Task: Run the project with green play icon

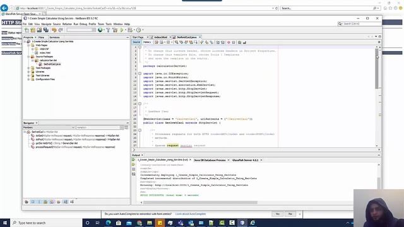Action: 122,30
